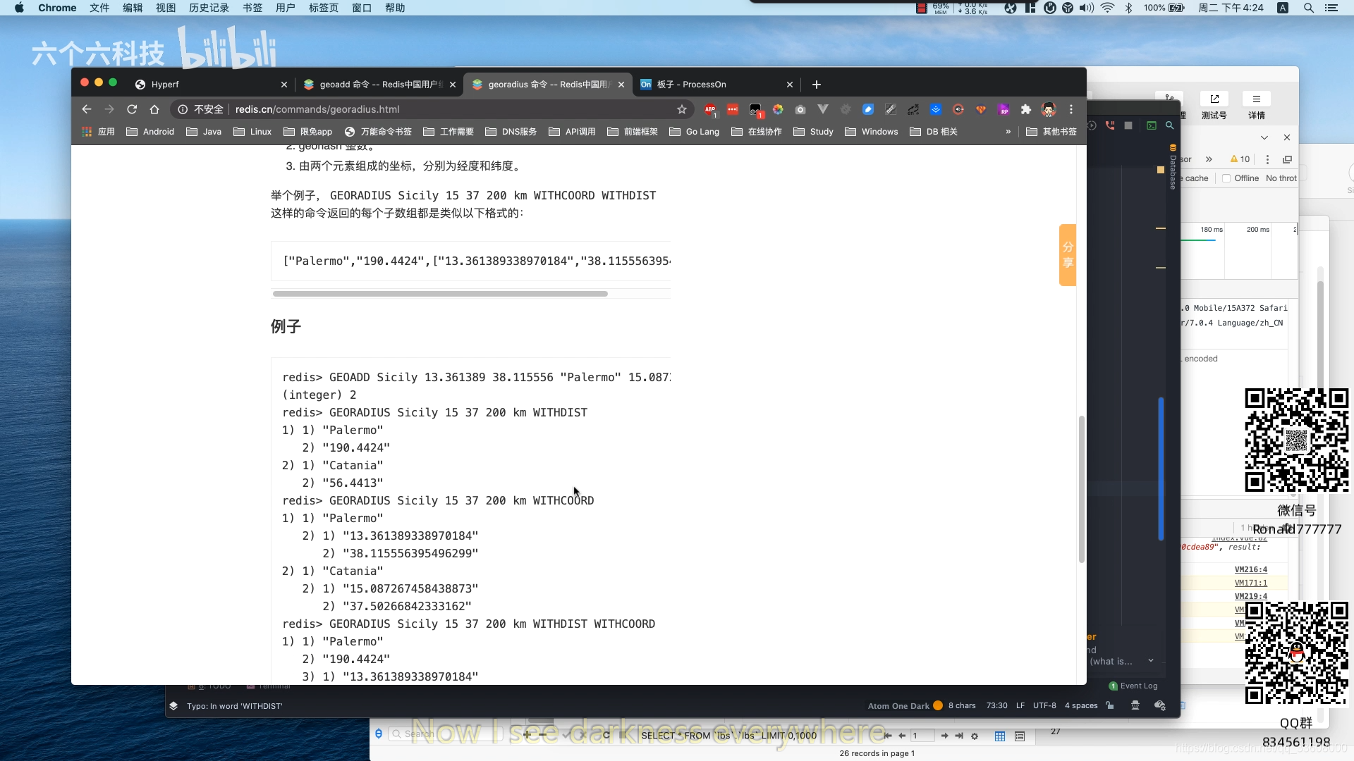Open a new browser tab

(816, 85)
